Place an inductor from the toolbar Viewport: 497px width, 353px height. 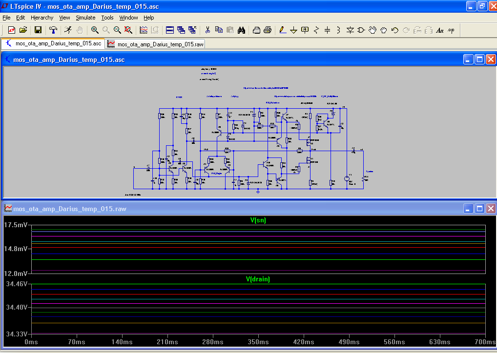338,30
